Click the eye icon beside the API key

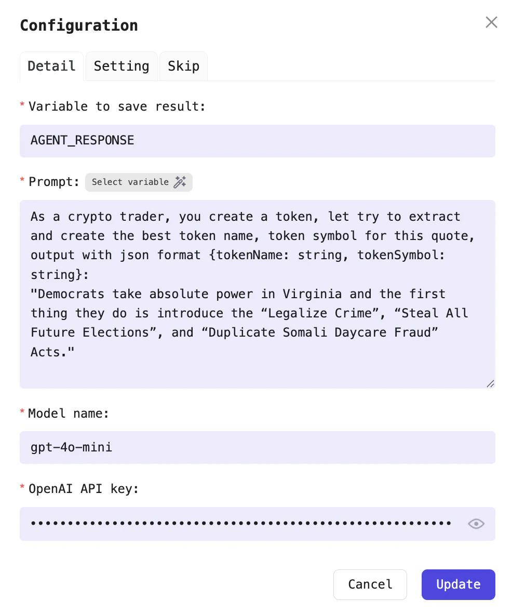pos(476,524)
